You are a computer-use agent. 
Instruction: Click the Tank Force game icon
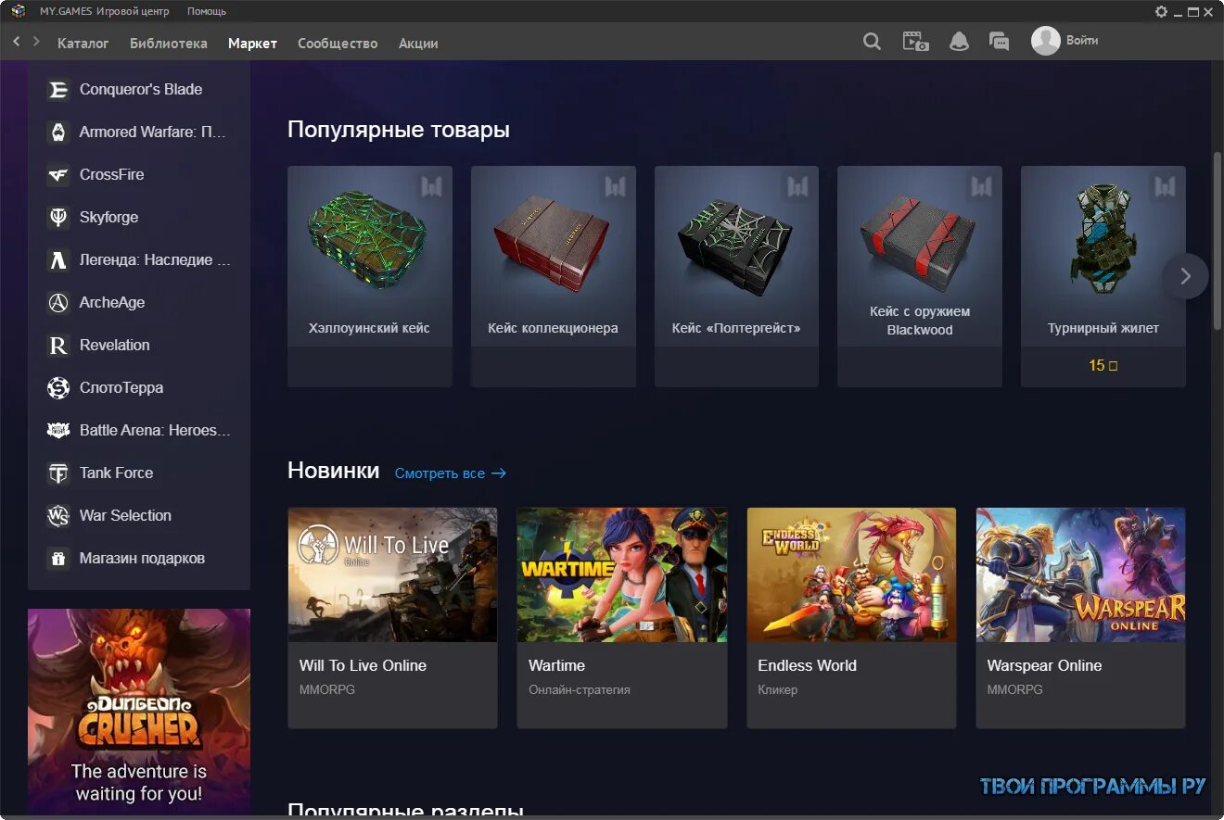tap(58, 473)
